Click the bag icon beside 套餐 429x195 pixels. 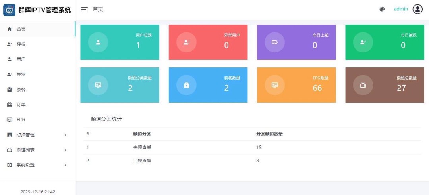(x=10, y=90)
